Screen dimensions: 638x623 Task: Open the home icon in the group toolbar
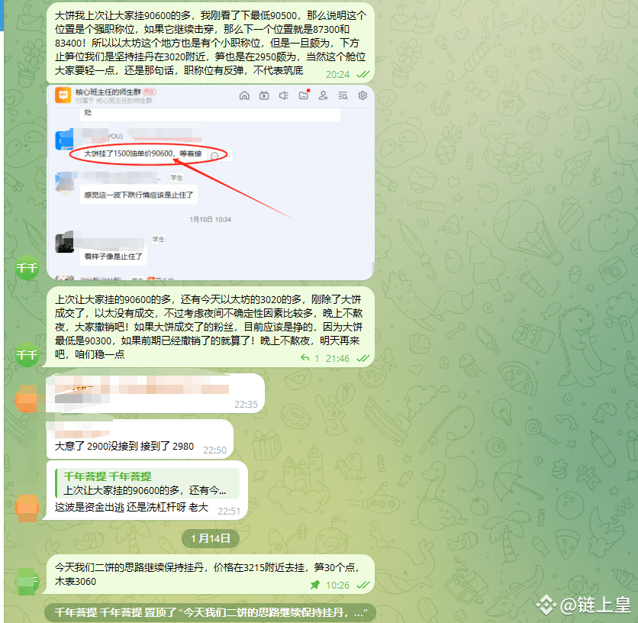tap(245, 95)
